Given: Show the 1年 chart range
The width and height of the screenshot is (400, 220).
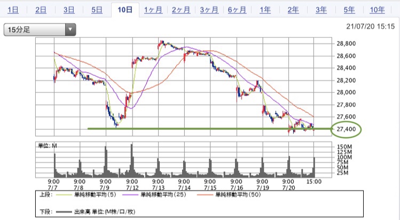Looking at the screenshot, I should point(264,10).
